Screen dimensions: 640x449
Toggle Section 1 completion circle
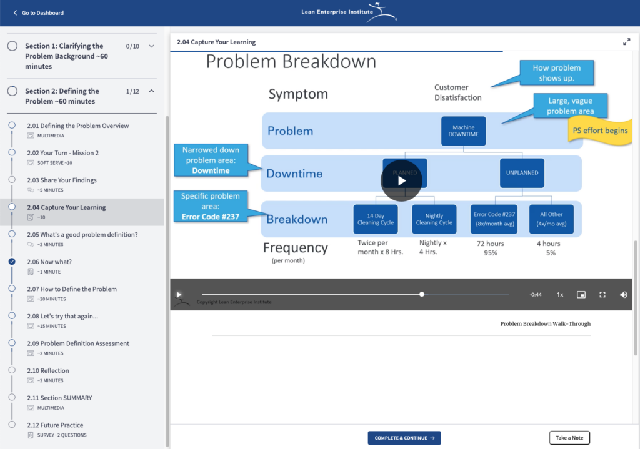click(12, 46)
